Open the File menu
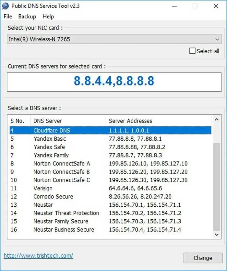227x271 pixels. (x=8, y=17)
